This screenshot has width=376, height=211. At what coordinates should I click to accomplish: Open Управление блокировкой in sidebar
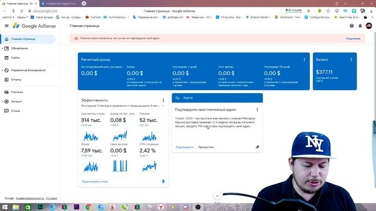point(28,70)
